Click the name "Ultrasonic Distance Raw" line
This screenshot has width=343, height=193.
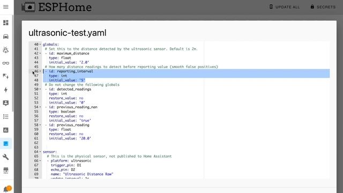pyautogui.click(x=82, y=174)
